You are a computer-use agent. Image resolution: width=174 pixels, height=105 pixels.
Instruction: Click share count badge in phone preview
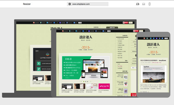click(x=166, y=38)
